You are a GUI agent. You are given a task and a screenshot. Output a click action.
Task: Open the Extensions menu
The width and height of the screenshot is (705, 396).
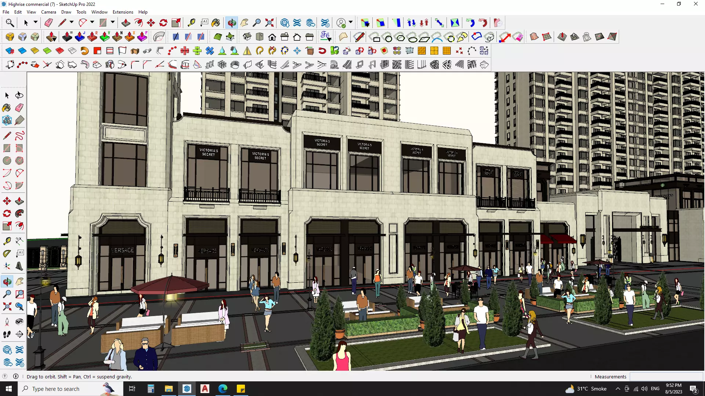coord(123,12)
